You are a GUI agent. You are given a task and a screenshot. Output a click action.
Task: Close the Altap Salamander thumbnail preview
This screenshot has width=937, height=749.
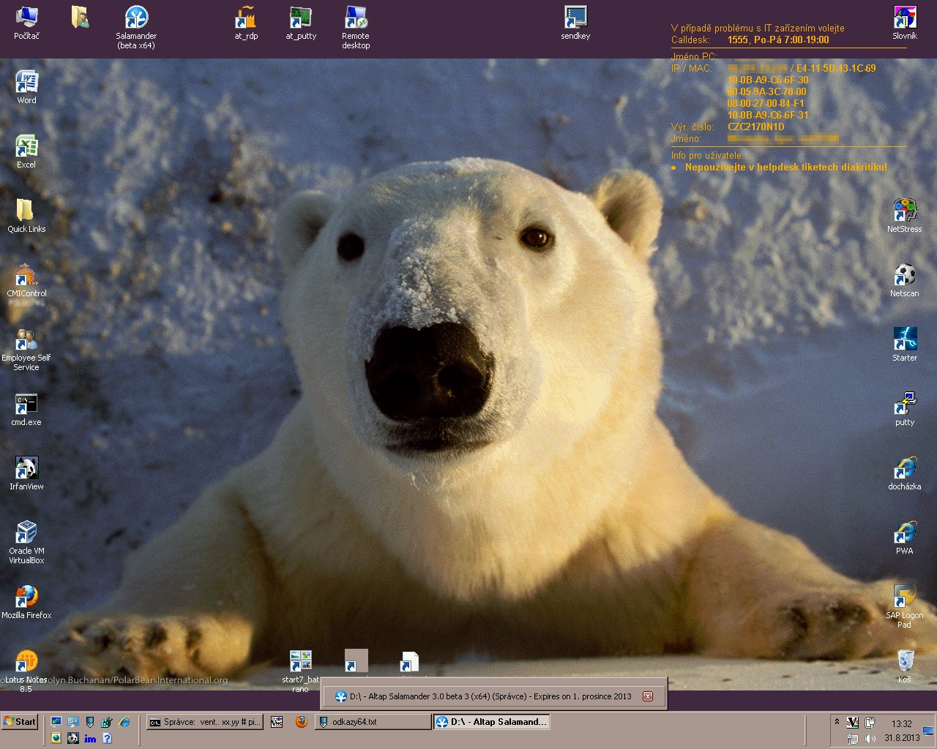[x=647, y=696]
